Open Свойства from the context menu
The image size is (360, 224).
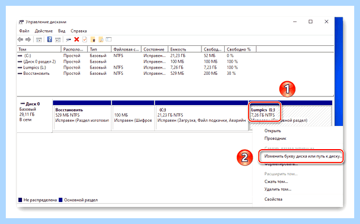[x=273, y=199]
